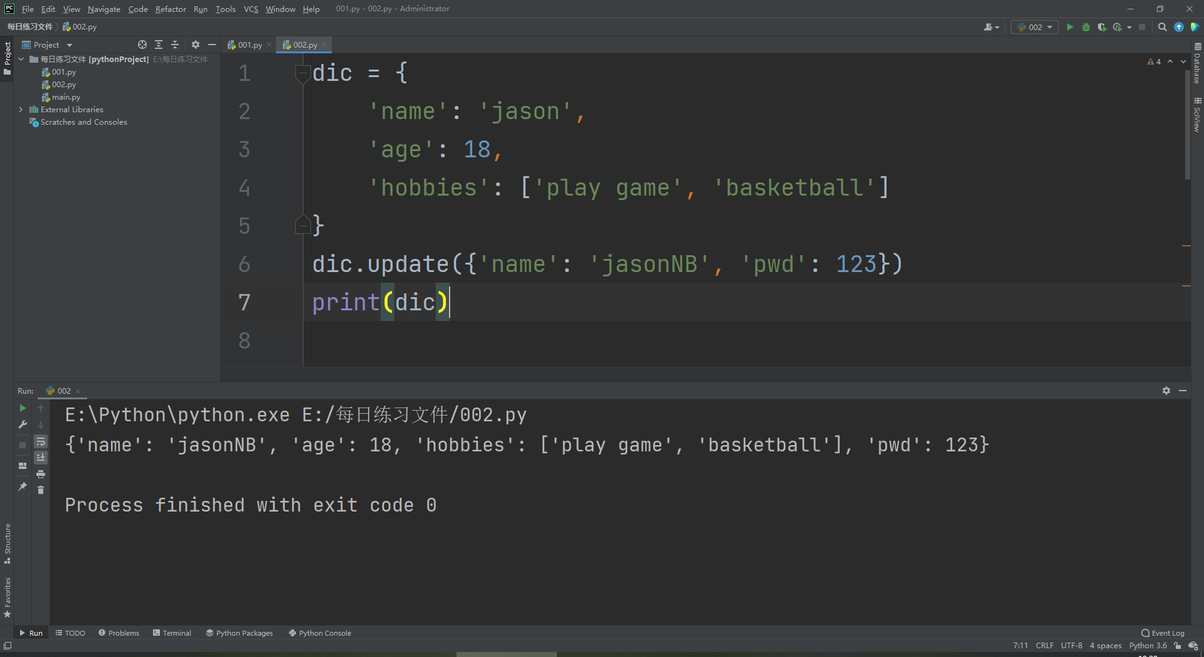This screenshot has width=1204, height=657.
Task: Fold the dic block at line 1
Action: (303, 73)
